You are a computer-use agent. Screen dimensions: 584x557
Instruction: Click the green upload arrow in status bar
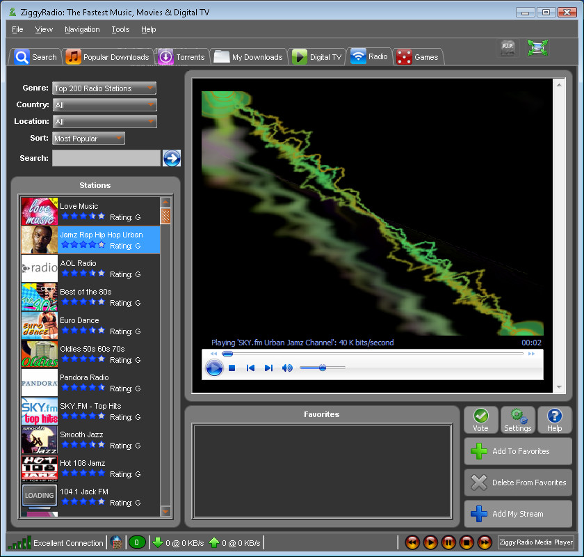pos(214,542)
